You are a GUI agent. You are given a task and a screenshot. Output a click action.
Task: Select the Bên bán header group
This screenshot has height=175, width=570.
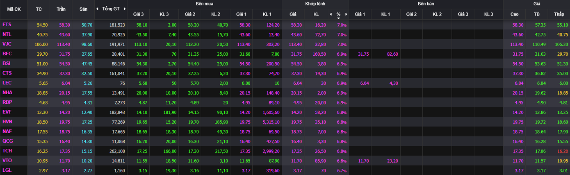click(x=426, y=4)
